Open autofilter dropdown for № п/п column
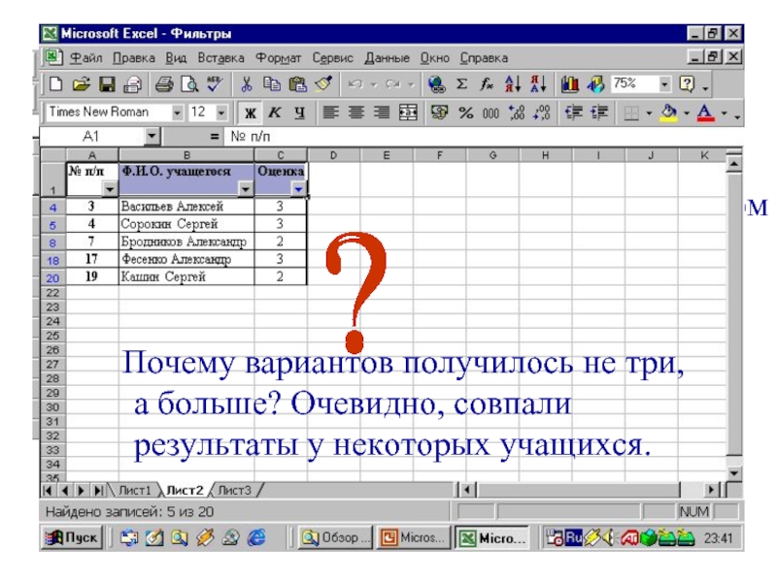 click(x=110, y=189)
